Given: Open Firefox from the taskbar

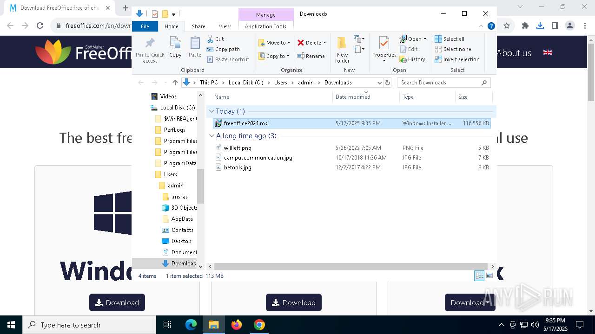Looking at the screenshot, I should pyautogui.click(x=237, y=325).
